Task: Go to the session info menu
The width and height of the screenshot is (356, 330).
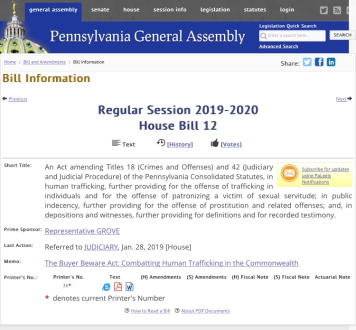Action: (169, 9)
